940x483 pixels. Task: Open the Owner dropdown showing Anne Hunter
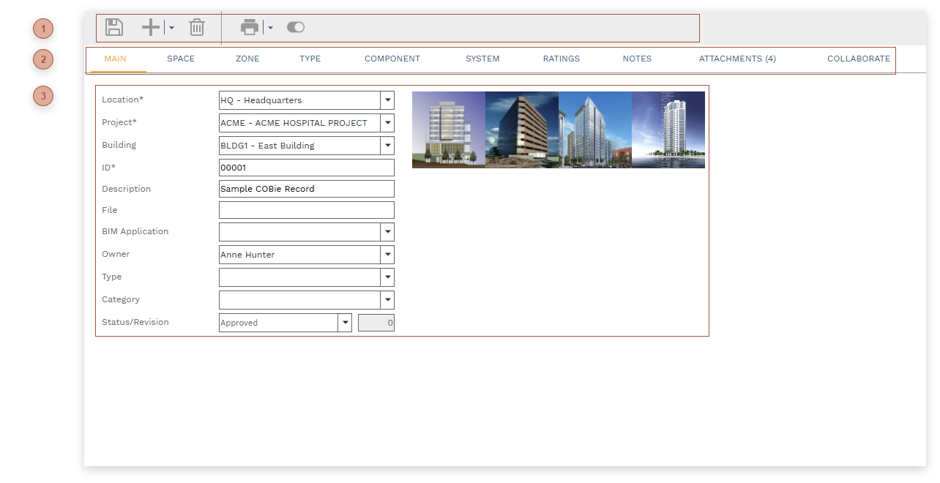click(x=387, y=254)
